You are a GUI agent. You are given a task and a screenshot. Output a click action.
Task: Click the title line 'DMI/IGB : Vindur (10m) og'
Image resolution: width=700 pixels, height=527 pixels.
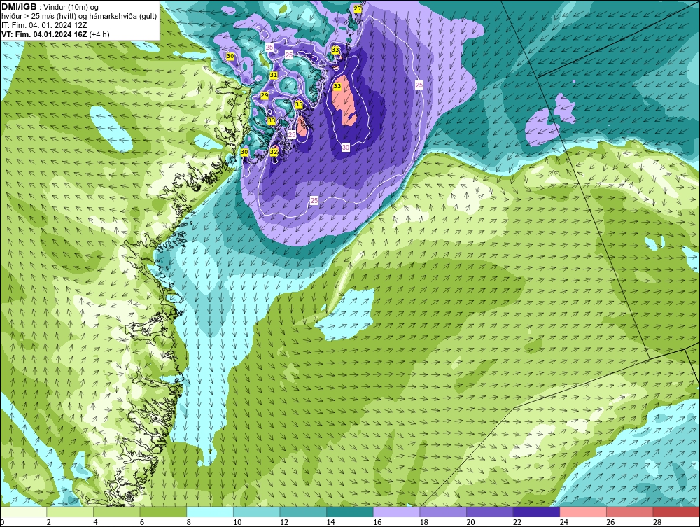(50, 7)
